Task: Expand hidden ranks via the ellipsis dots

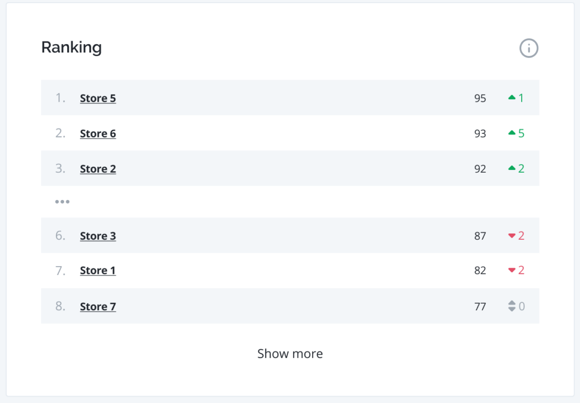Action: tap(62, 201)
